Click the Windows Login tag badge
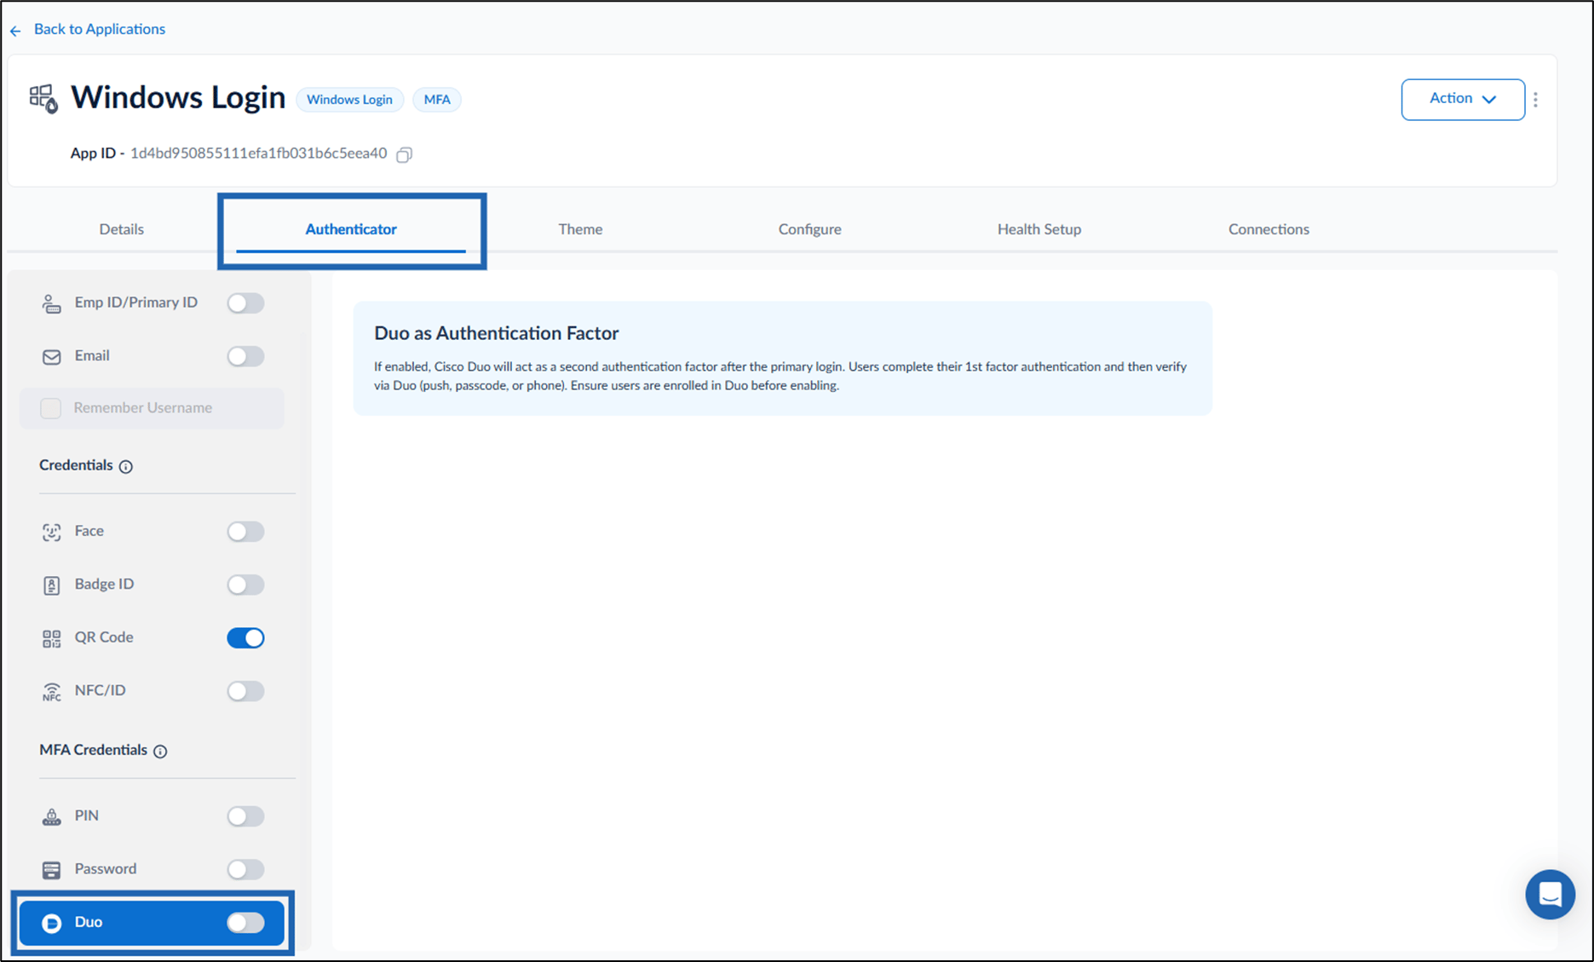The height and width of the screenshot is (962, 1594). 349,100
